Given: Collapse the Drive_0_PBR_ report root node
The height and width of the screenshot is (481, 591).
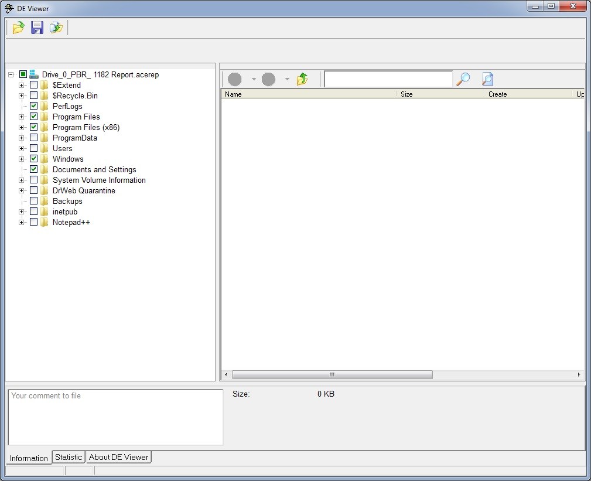Looking at the screenshot, I should pyautogui.click(x=11, y=74).
